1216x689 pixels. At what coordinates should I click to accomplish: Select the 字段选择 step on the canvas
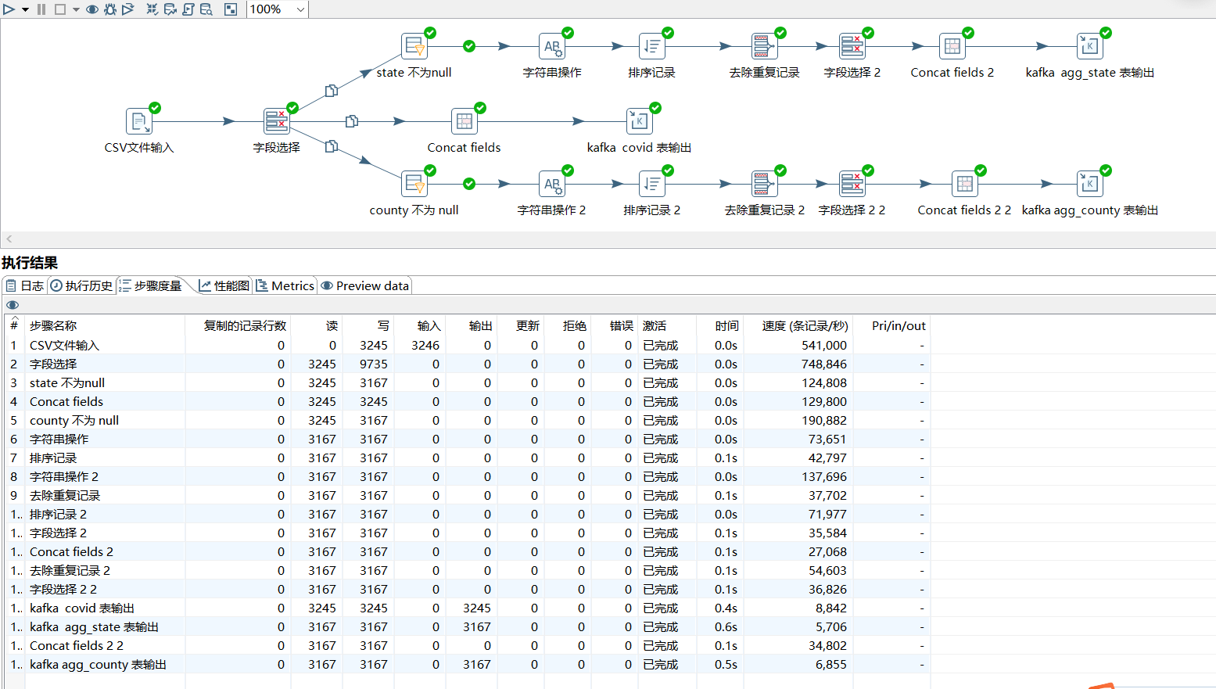[276, 121]
